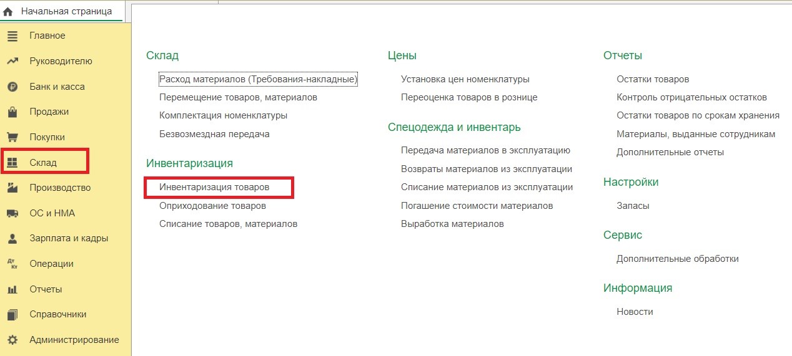
Task: Open Оприходование товаров
Action: [x=212, y=205]
